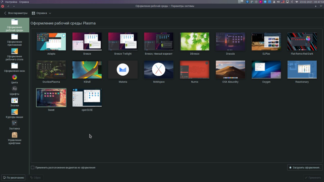324x182 pixels.
Task: Open Оформление приложений in the sidebar
Action: coord(14,40)
